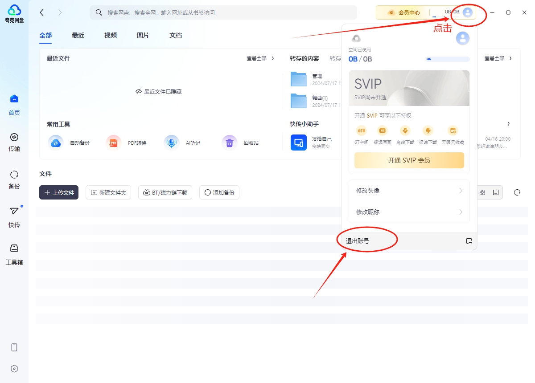535x383 pixels.
Task: Click the storage usage progress bar
Action: pyautogui.click(x=447, y=59)
